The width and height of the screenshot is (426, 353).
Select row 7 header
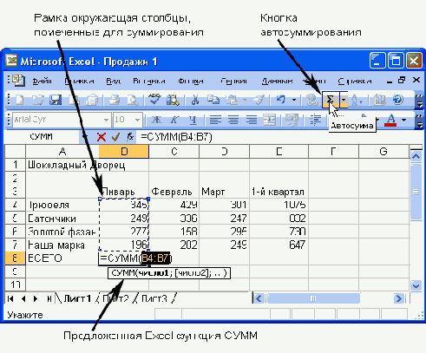click(x=15, y=245)
